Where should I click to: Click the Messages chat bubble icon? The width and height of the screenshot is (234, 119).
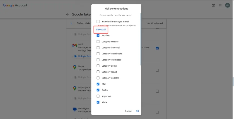(x=75, y=109)
